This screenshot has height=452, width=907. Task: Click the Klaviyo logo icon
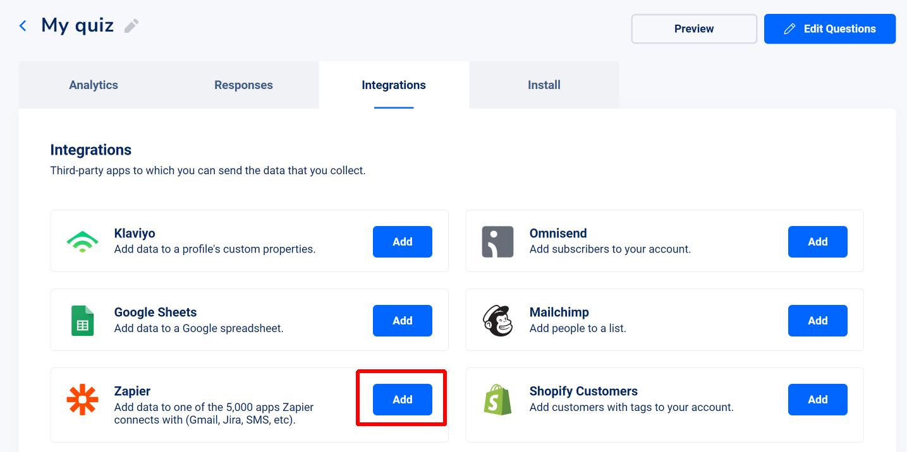82,242
